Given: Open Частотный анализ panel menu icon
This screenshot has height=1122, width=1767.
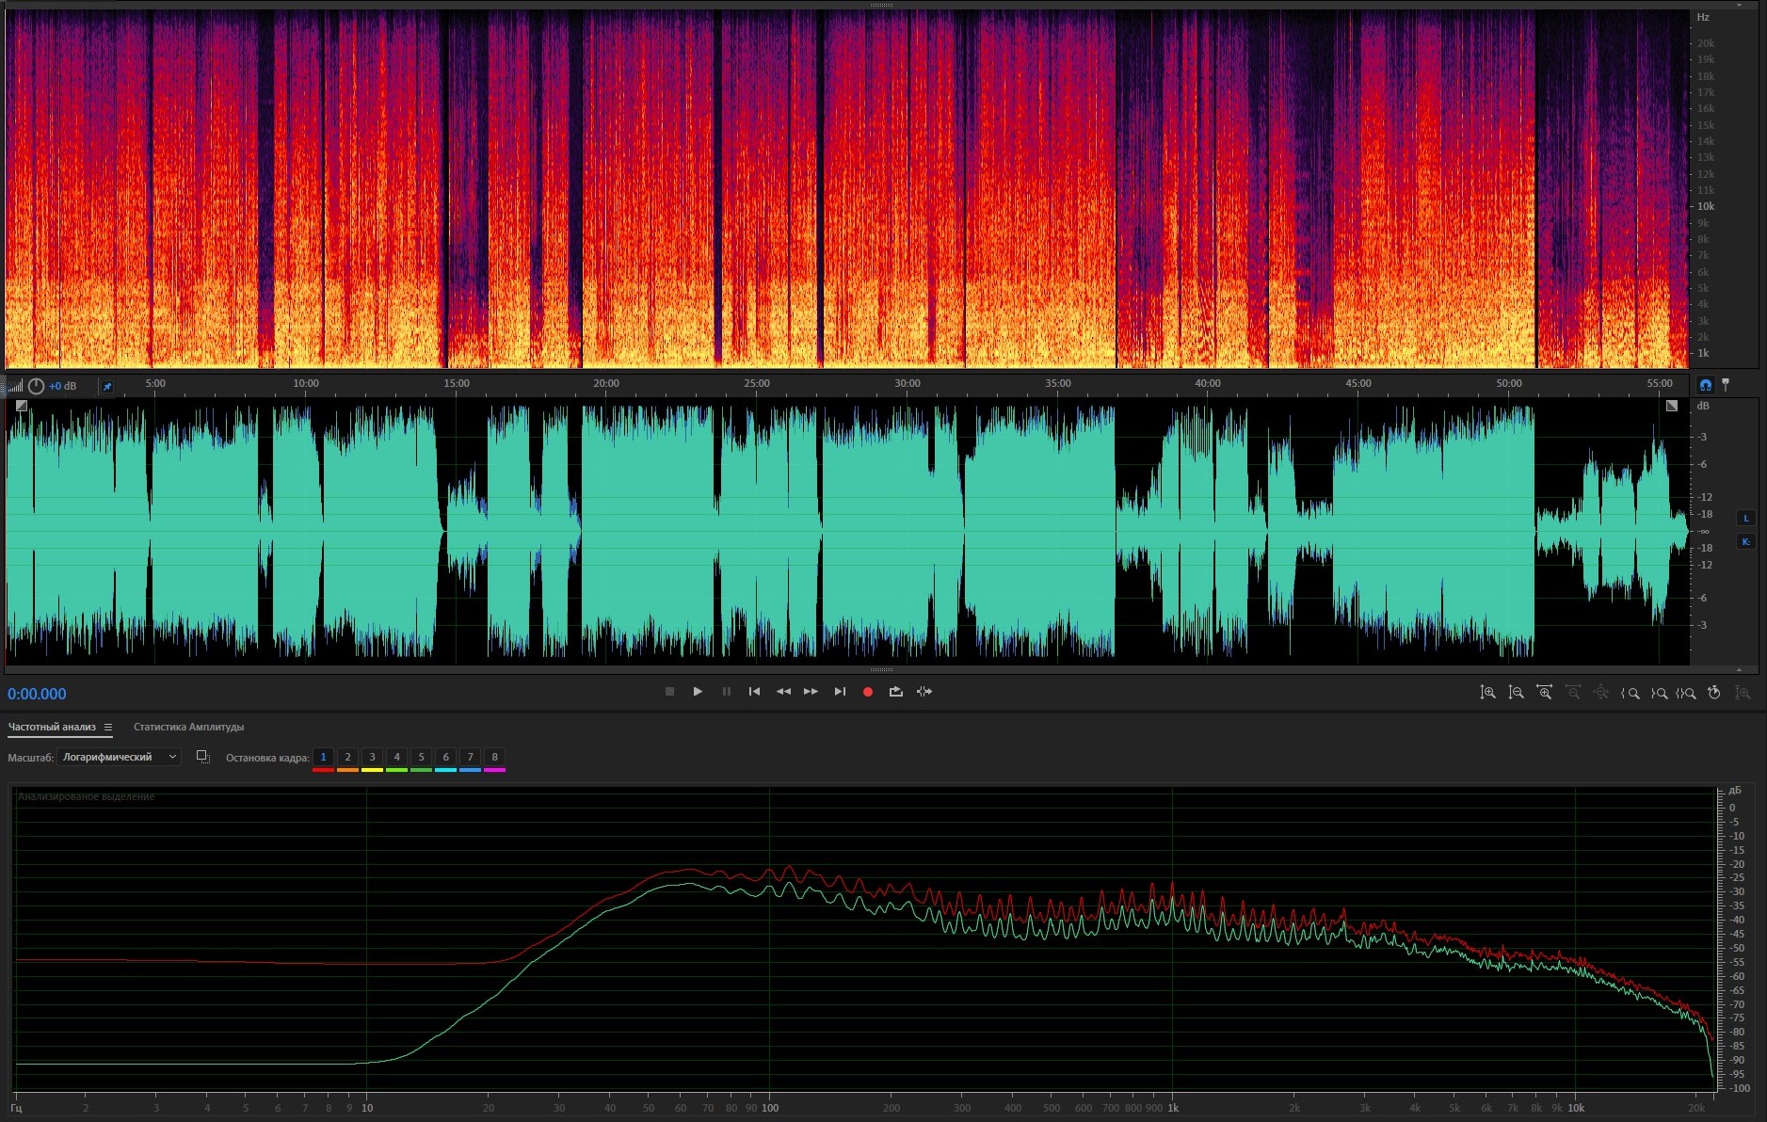Looking at the screenshot, I should click(x=108, y=727).
